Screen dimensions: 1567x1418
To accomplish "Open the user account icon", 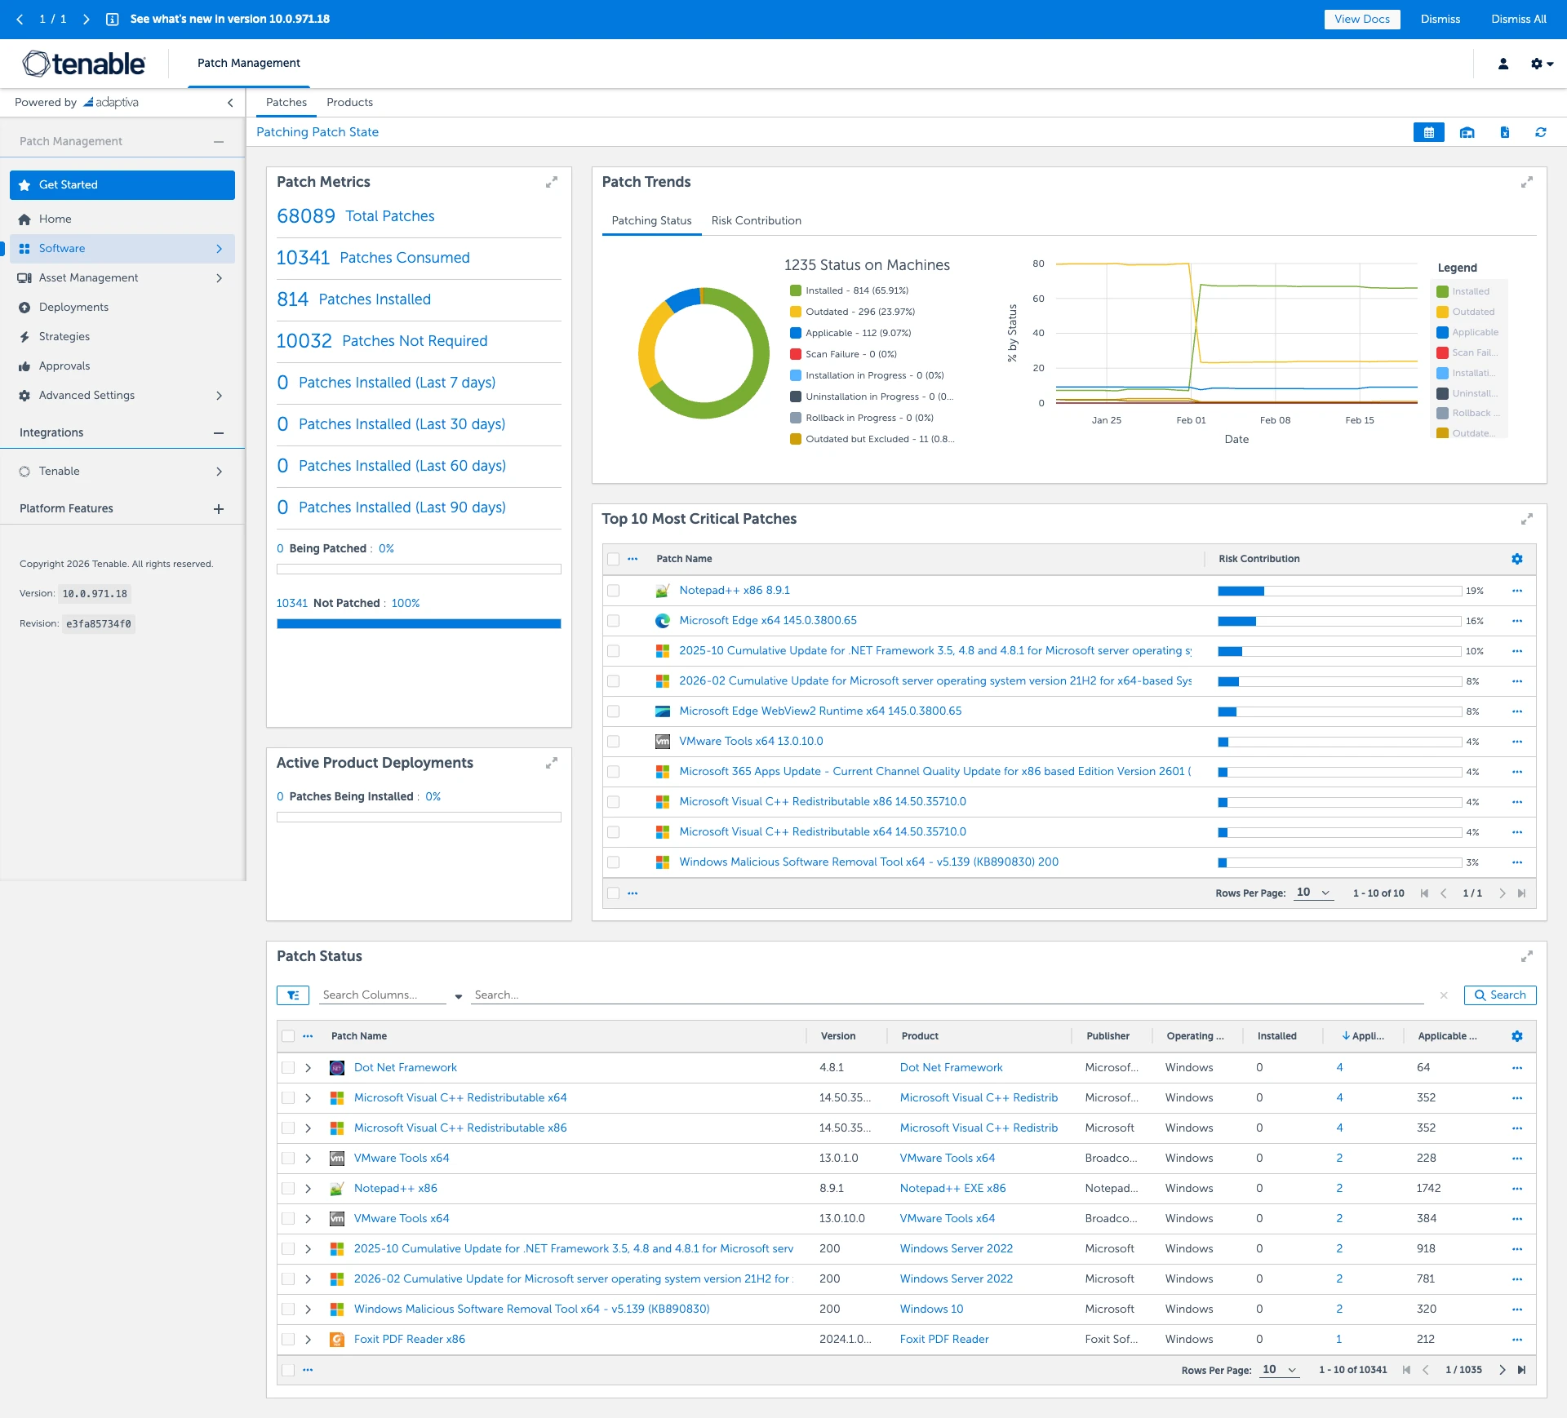I will [1503, 64].
